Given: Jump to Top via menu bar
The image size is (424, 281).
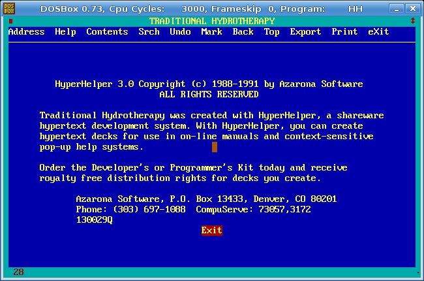Looking at the screenshot, I should pyautogui.click(x=271, y=32).
